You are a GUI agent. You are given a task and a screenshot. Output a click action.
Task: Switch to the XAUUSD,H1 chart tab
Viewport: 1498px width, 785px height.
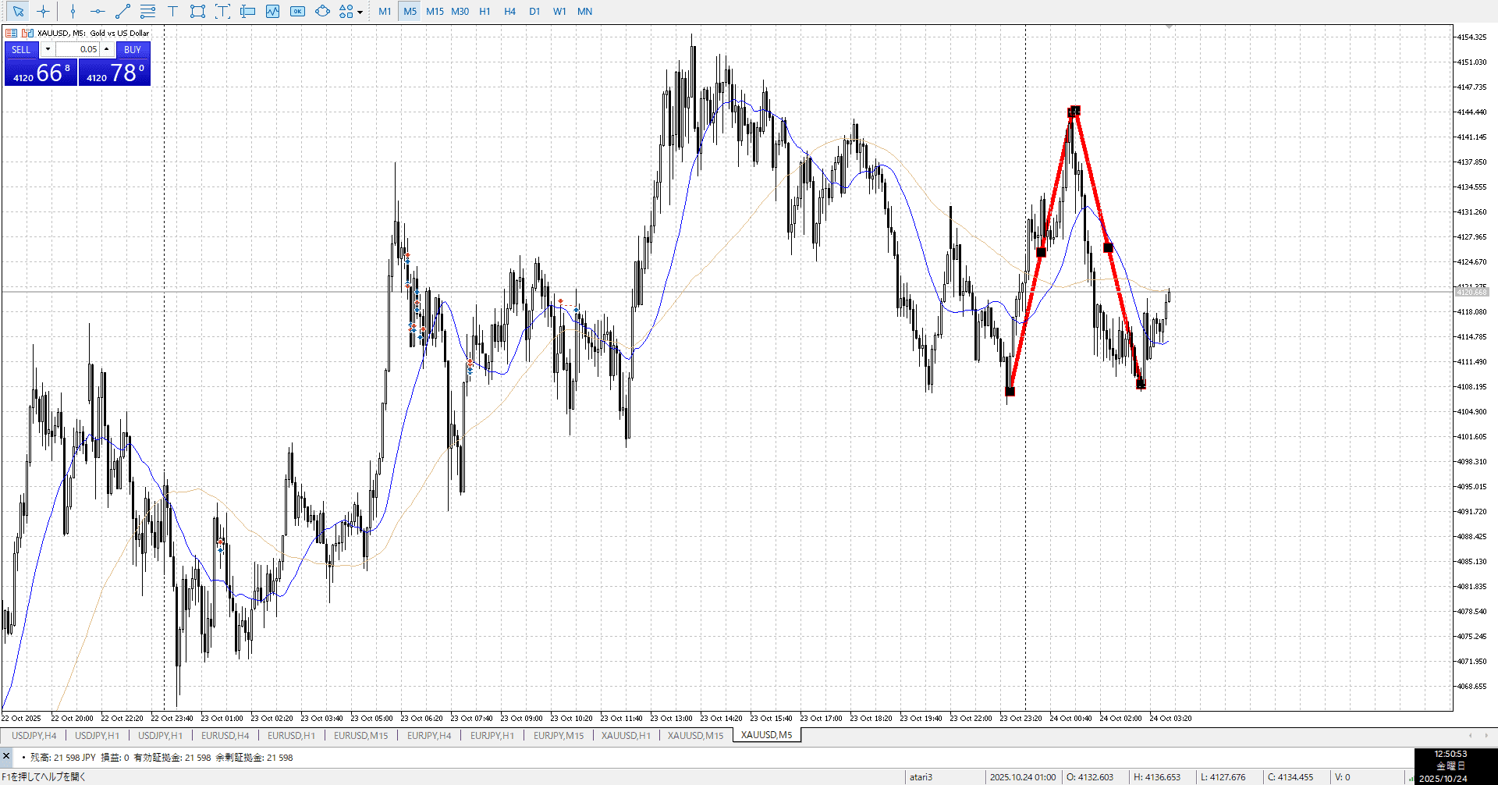pos(626,735)
